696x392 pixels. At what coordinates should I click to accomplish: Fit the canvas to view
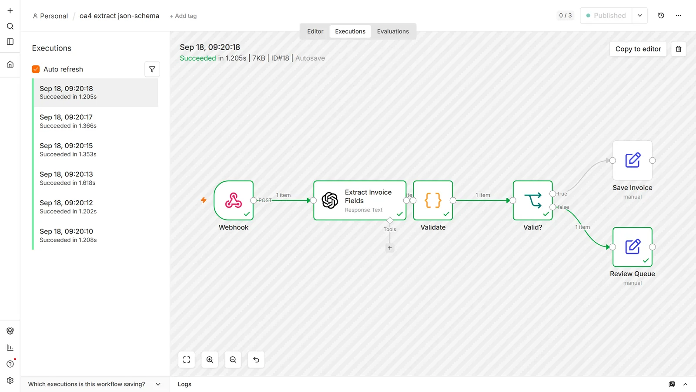(187, 360)
